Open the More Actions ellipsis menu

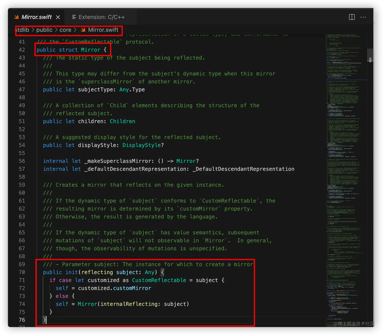[363, 17]
